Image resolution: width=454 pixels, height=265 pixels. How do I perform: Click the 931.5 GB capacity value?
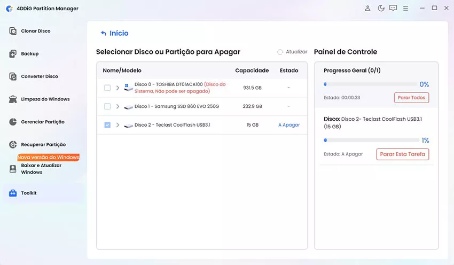point(252,88)
